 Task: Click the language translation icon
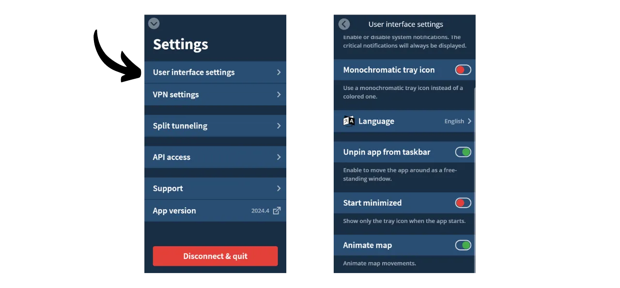[x=349, y=121]
